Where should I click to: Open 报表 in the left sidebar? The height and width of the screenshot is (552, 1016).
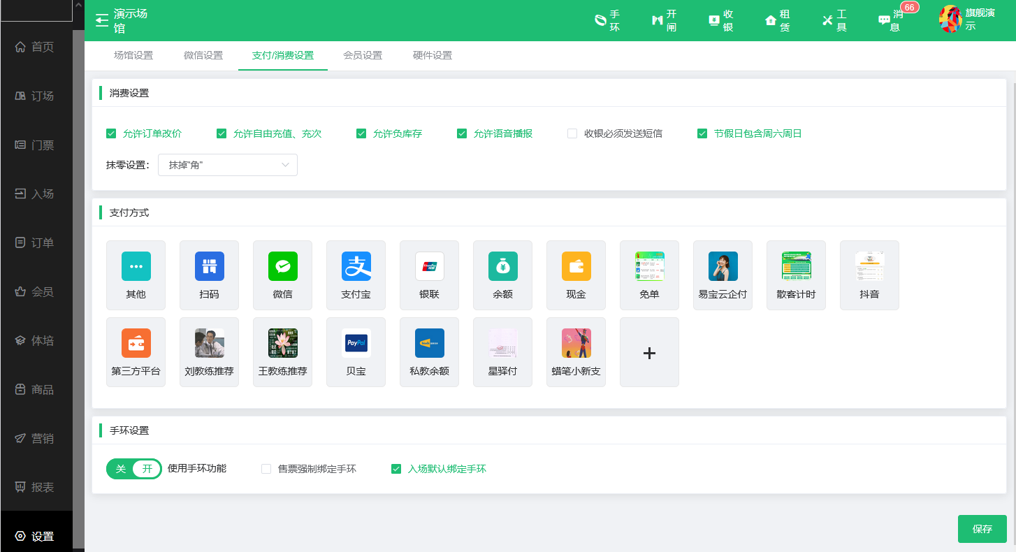point(36,487)
